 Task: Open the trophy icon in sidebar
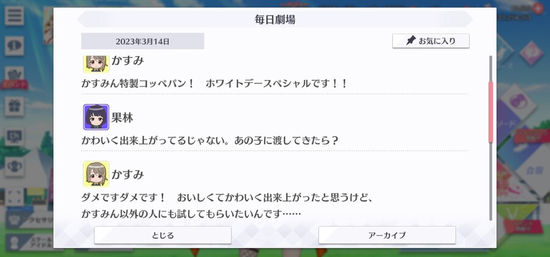point(15,167)
